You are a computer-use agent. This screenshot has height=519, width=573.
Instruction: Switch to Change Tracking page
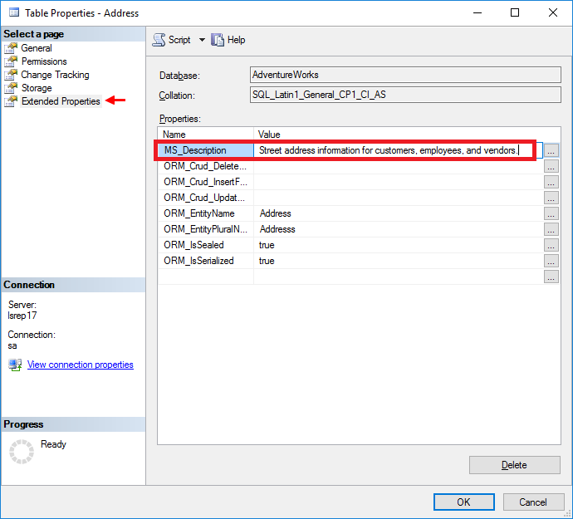click(x=55, y=75)
